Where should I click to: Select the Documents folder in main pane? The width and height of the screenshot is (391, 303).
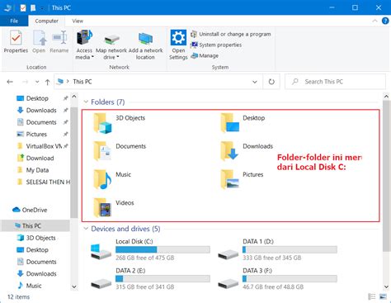[120, 151]
